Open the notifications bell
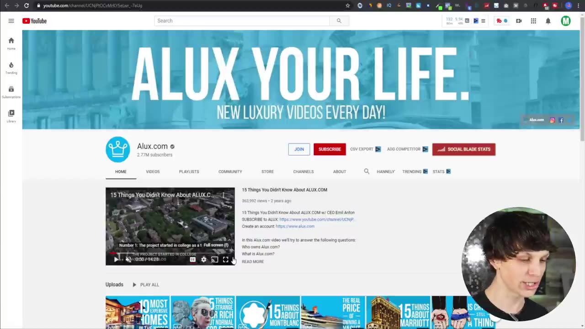Viewport: 585px width, 329px height. (x=548, y=21)
